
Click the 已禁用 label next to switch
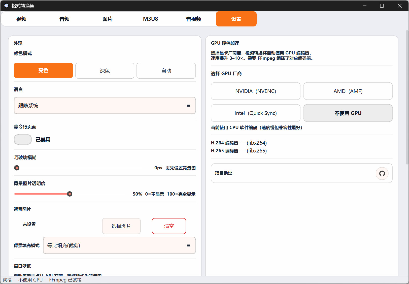click(x=43, y=140)
